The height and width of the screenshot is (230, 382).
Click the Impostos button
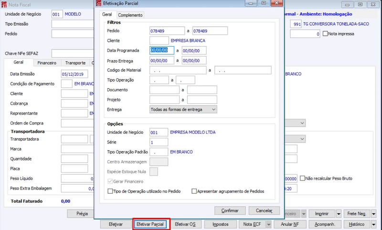(x=221, y=224)
